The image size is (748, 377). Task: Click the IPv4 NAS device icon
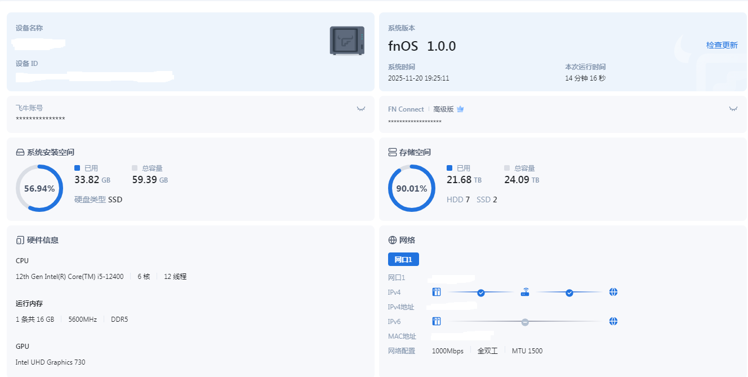[437, 292]
